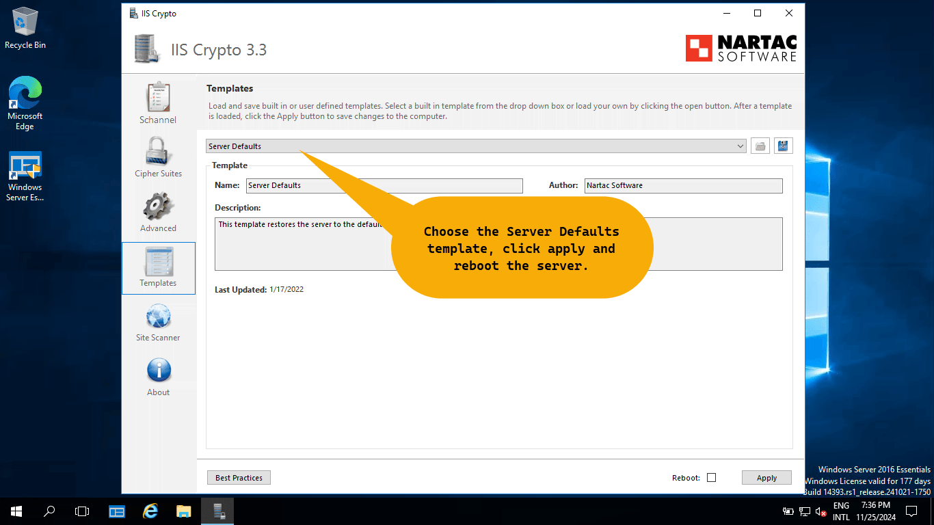Image resolution: width=934 pixels, height=525 pixels.
Task: Enable the Reboot checkbox
Action: pos(711,478)
